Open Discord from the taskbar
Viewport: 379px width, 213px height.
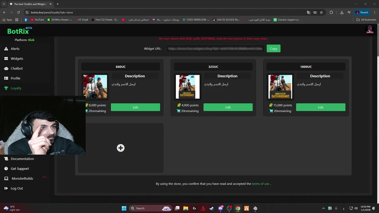[220, 208]
